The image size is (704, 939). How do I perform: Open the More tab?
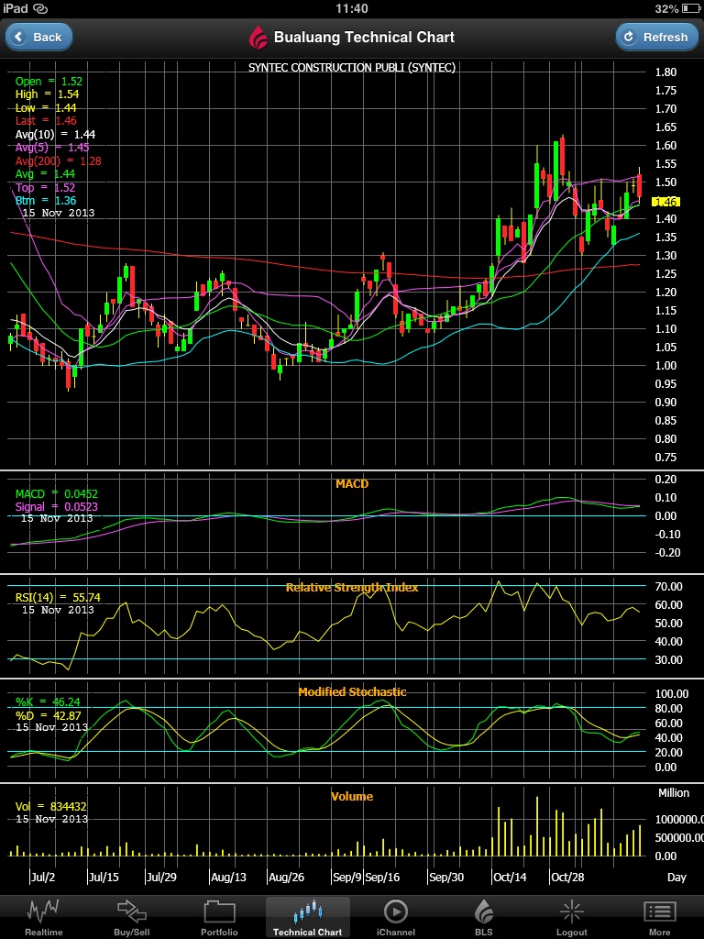pos(659,917)
